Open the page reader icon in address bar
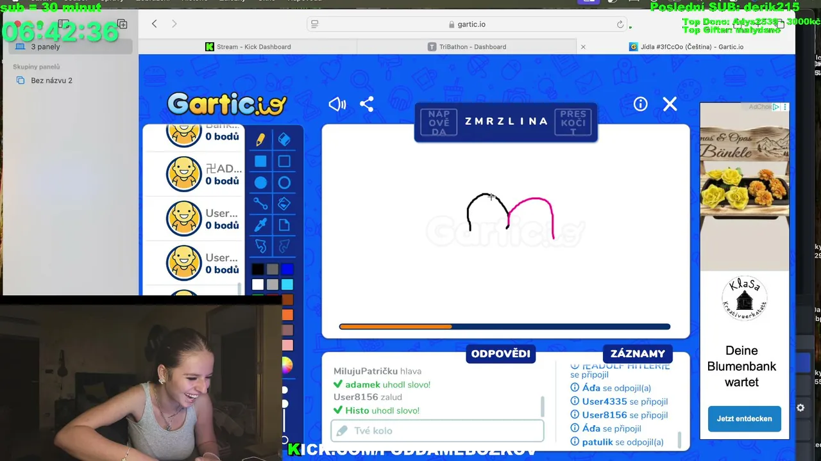This screenshot has height=461, width=821. coord(314,24)
